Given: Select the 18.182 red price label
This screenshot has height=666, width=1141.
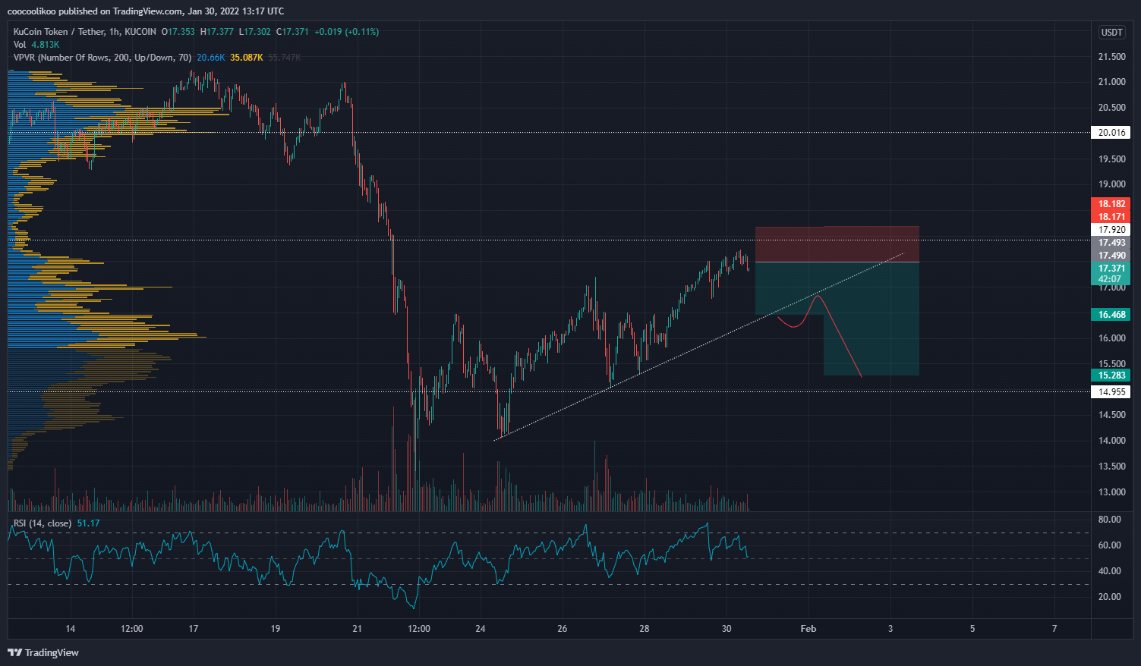Looking at the screenshot, I should [1111, 204].
